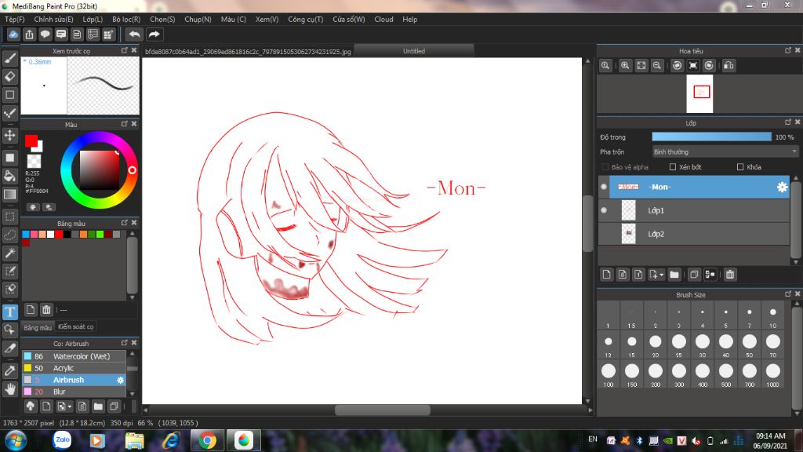Expand the add-brush dropdown arrow

click(70, 407)
